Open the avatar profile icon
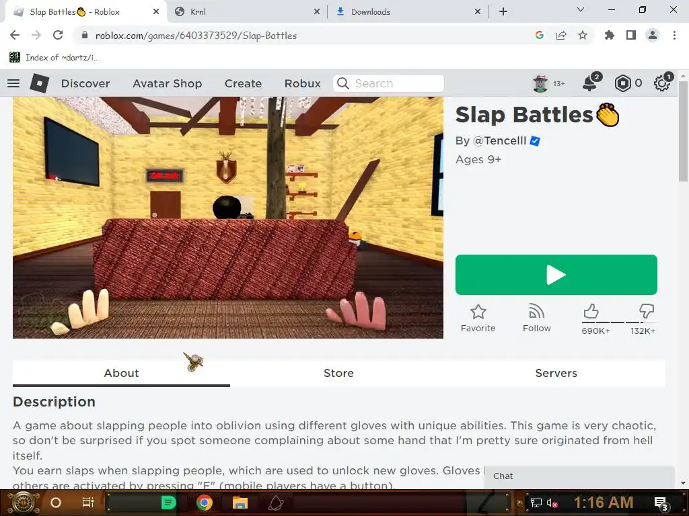Screen dimensions: 689x516 tap(540, 83)
